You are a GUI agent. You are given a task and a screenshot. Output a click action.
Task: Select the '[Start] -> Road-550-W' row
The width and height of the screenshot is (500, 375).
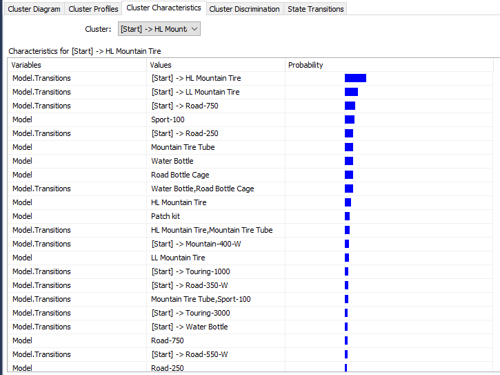(x=189, y=354)
